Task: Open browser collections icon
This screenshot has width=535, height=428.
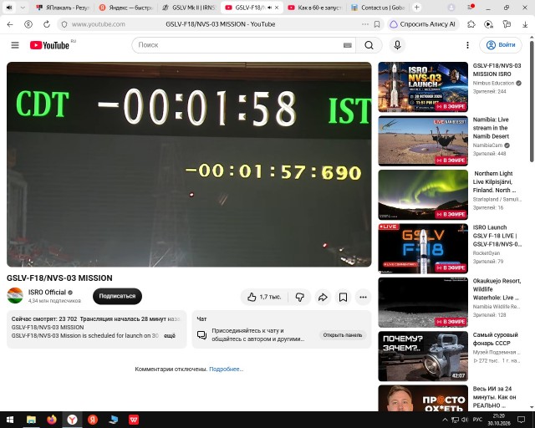Action: coord(507,24)
